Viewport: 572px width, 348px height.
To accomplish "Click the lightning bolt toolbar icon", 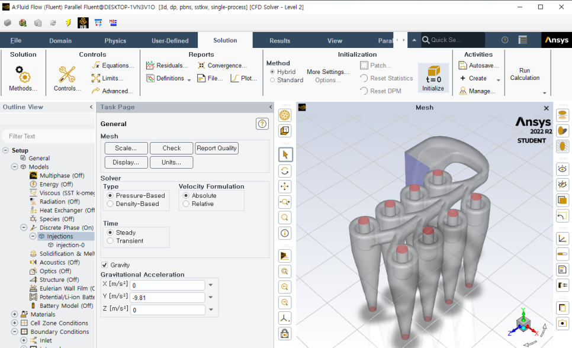I will (x=68, y=23).
